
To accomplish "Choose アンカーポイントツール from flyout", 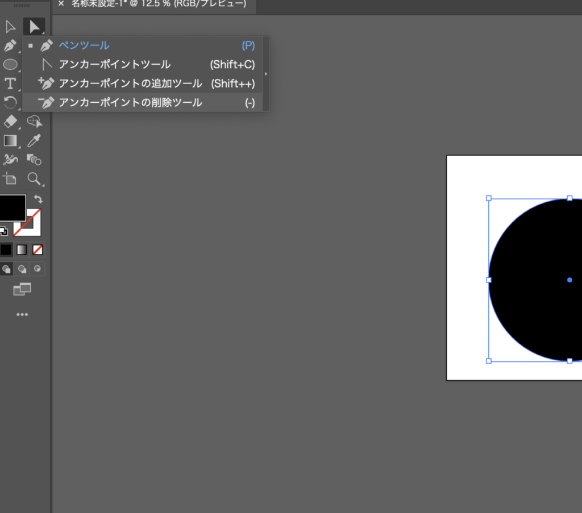I will point(143,65).
